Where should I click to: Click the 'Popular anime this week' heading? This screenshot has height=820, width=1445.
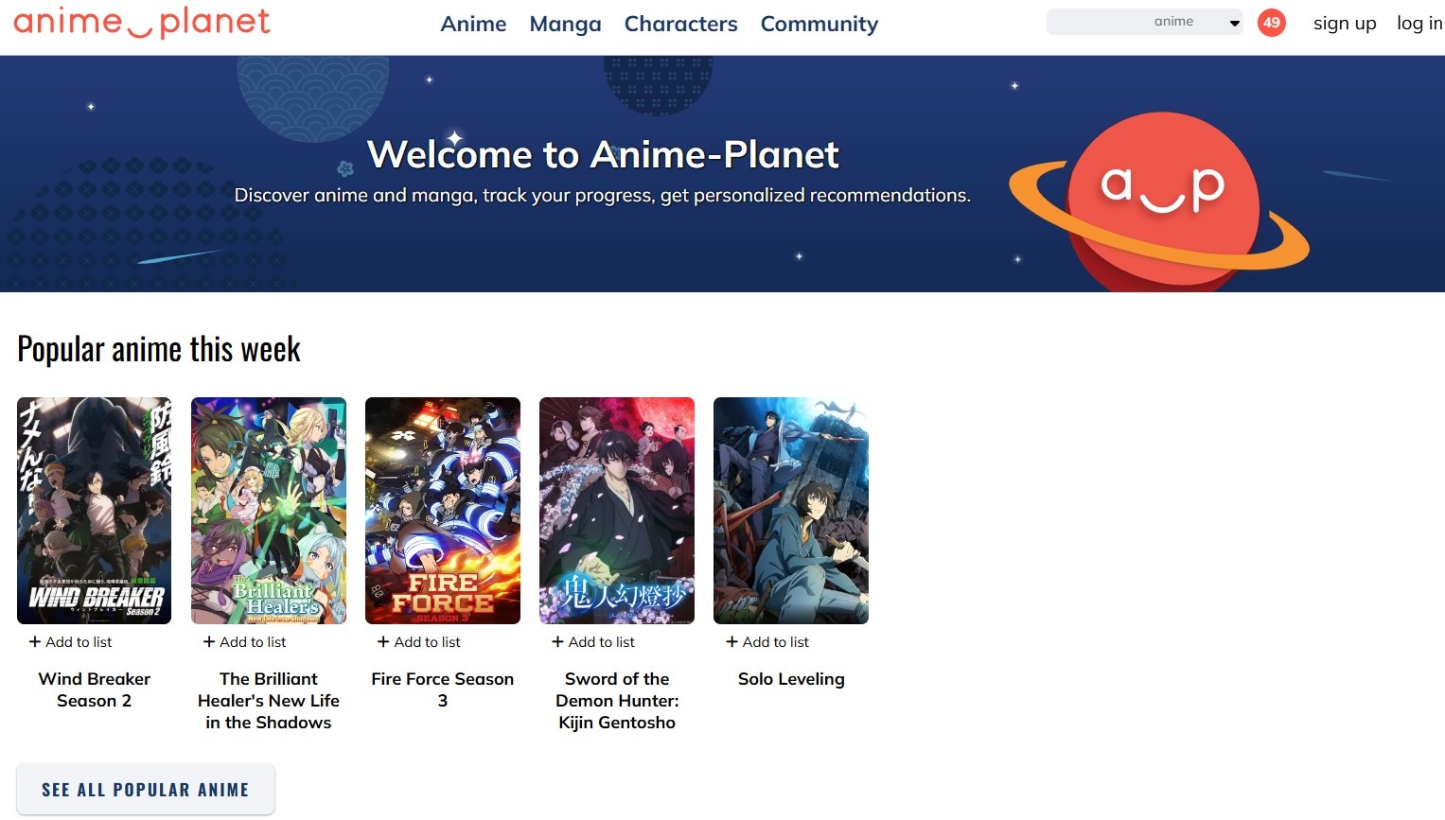[x=159, y=349]
